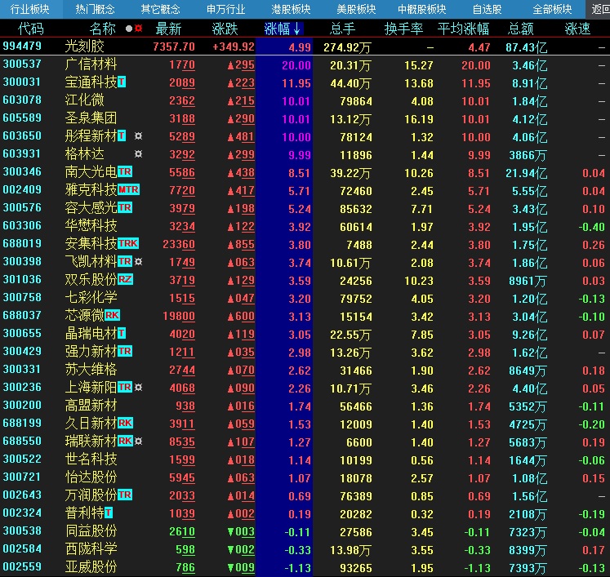The height and width of the screenshot is (577, 610).
Task: Open the 港股板块 tab
Action: 290,10
